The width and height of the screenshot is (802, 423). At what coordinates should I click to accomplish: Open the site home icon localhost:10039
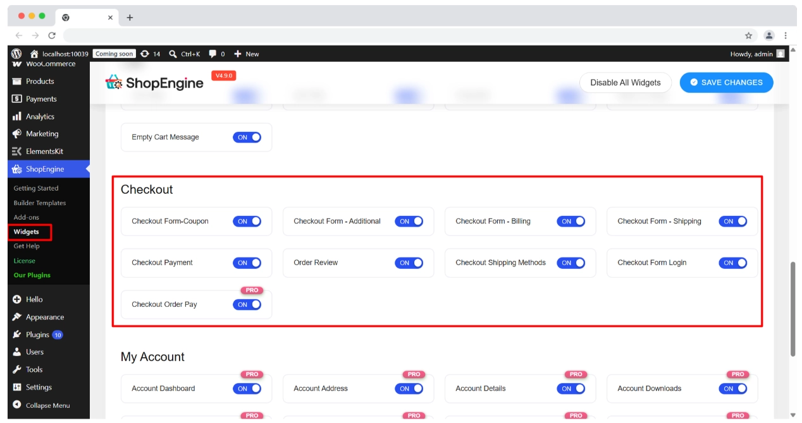(34, 54)
